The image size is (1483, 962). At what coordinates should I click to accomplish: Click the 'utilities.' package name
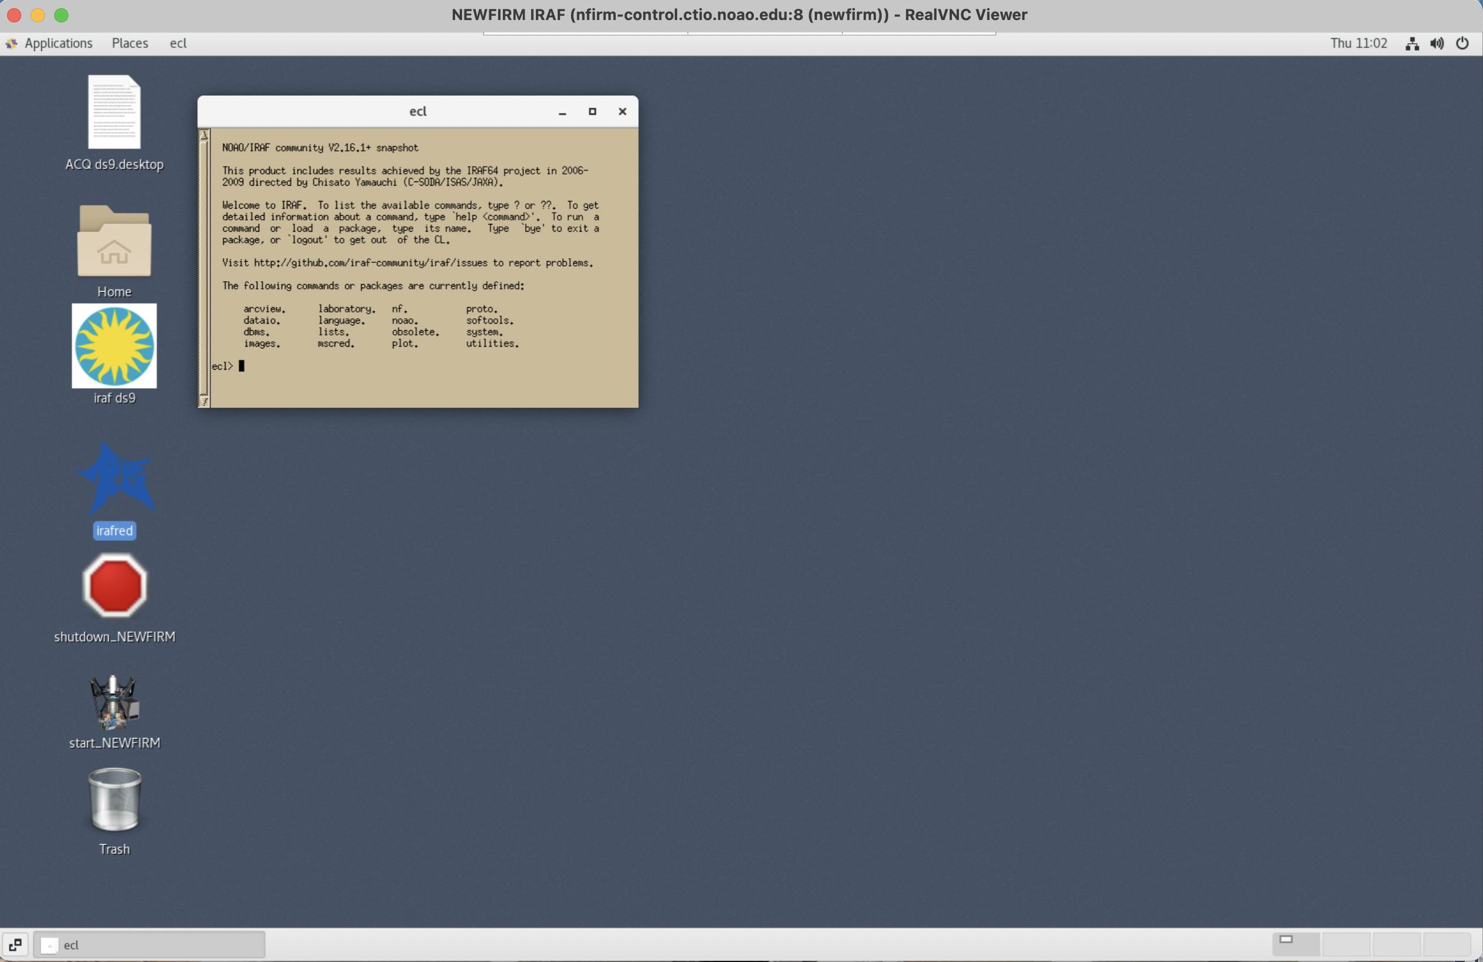[492, 344]
